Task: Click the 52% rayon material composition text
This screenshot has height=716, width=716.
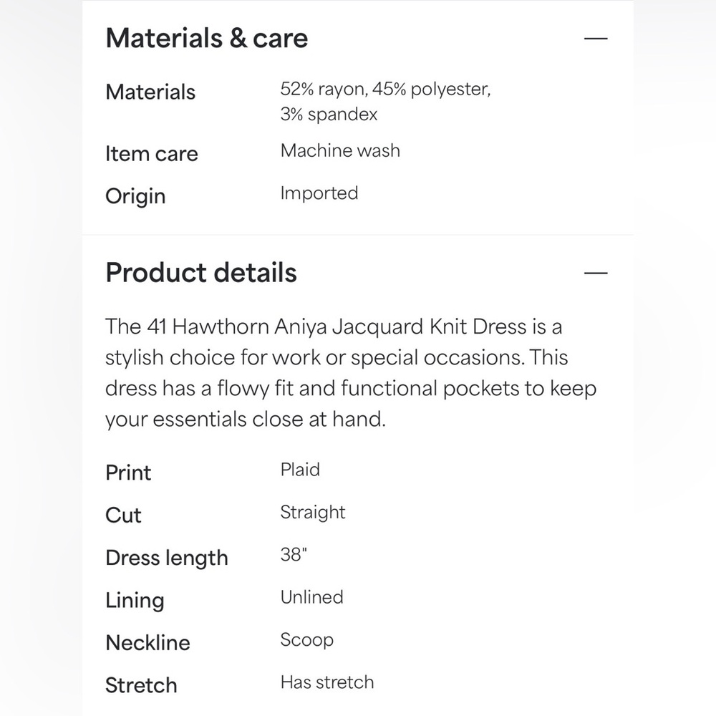Action: tap(385, 102)
